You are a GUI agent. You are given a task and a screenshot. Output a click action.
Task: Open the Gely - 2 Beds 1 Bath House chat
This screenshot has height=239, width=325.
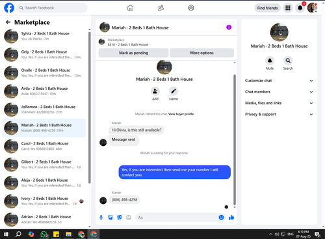44,55
